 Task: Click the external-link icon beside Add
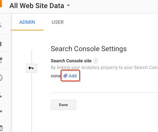point(66,76)
